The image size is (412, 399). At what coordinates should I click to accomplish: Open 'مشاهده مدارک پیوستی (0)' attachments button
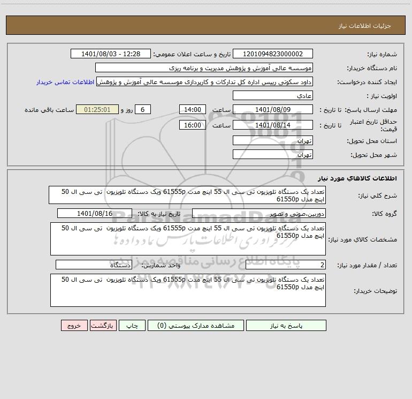[196, 325]
